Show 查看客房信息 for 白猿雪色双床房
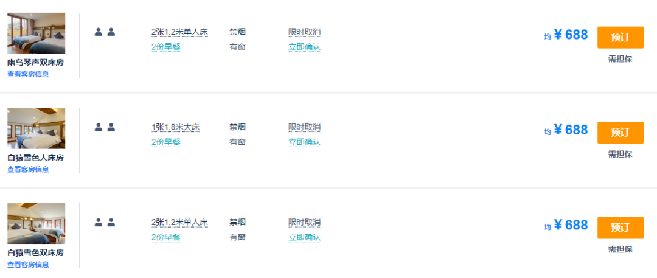The image size is (657, 278). (x=28, y=265)
